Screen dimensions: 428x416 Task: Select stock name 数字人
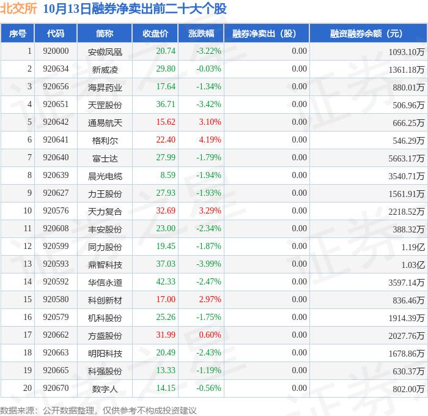point(105,389)
